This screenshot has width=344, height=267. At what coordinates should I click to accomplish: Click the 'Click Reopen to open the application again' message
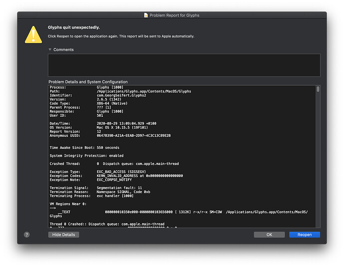(x=121, y=36)
